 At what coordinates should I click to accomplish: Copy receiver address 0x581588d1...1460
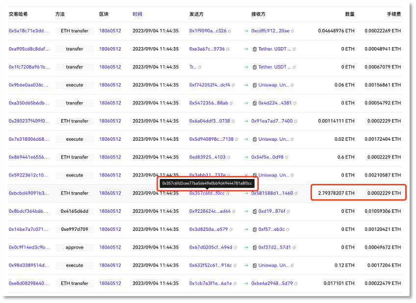pyautogui.click(x=296, y=193)
